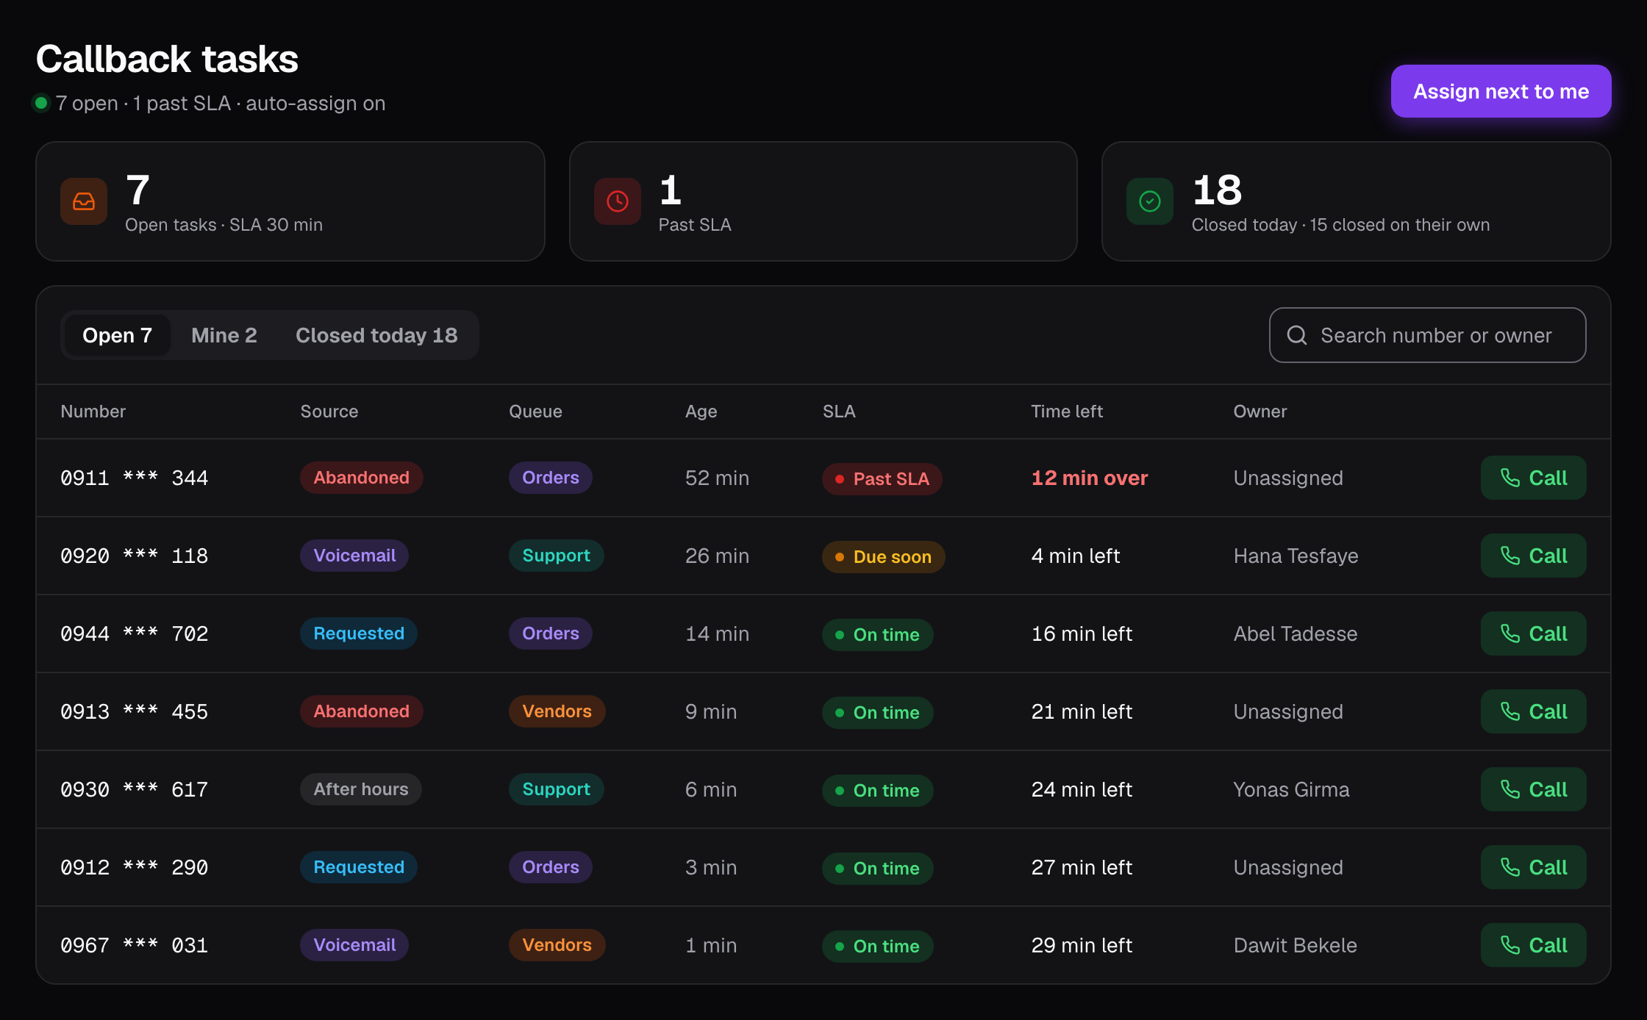
Task: Click the Abandoned tag in row 0911 *** 344
Action: point(361,478)
